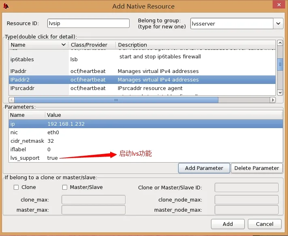Open the Belong to group dropdown arrow
Screen dimensions: 288x236
click(x=278, y=24)
